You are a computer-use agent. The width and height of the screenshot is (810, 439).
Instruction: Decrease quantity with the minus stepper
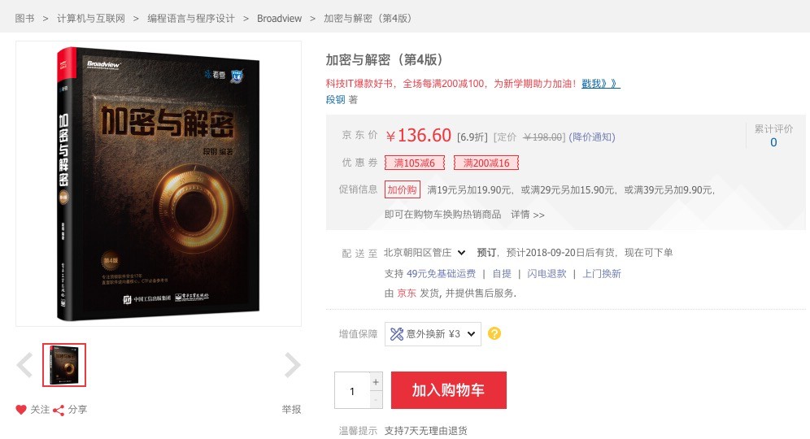(x=376, y=400)
